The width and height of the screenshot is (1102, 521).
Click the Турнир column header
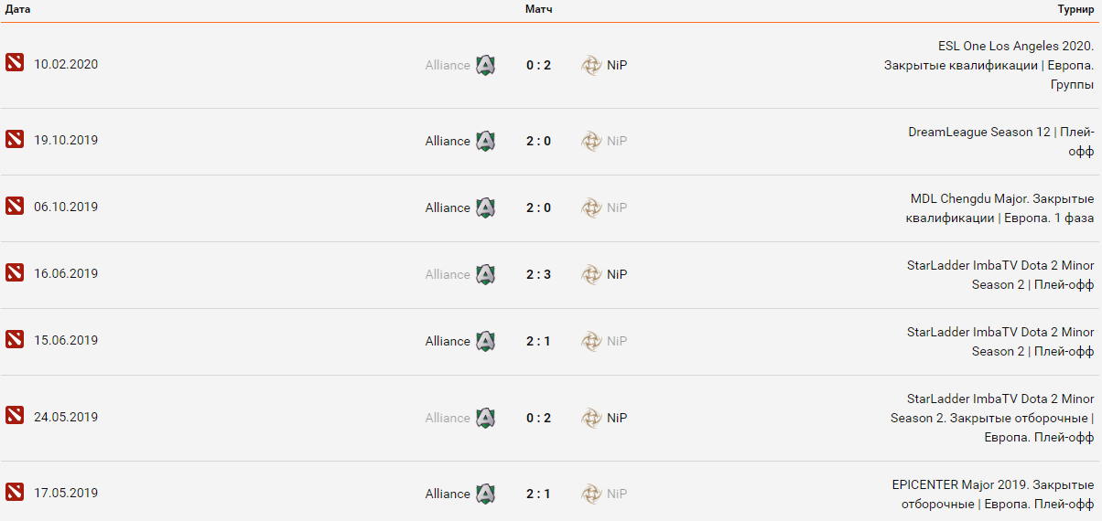(1075, 9)
